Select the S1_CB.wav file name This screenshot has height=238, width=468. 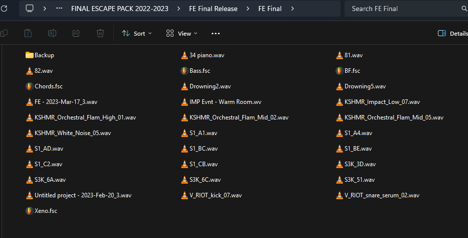point(204,164)
